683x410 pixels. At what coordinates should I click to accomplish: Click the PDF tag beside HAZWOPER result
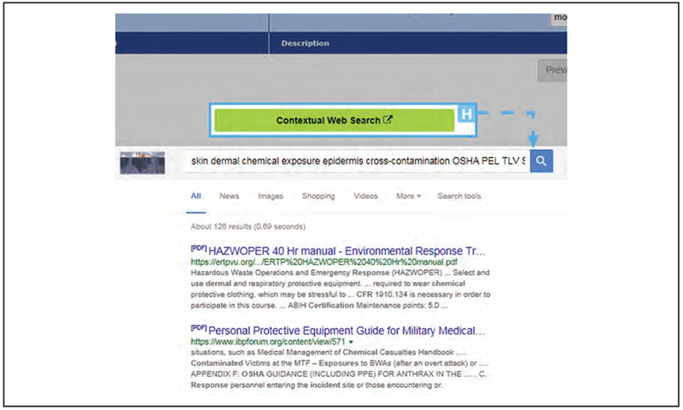click(x=199, y=247)
